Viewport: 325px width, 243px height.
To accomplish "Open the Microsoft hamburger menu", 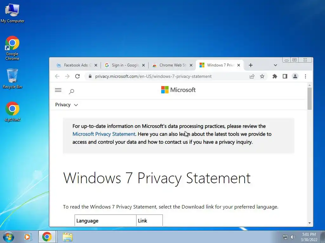I will click(x=58, y=90).
